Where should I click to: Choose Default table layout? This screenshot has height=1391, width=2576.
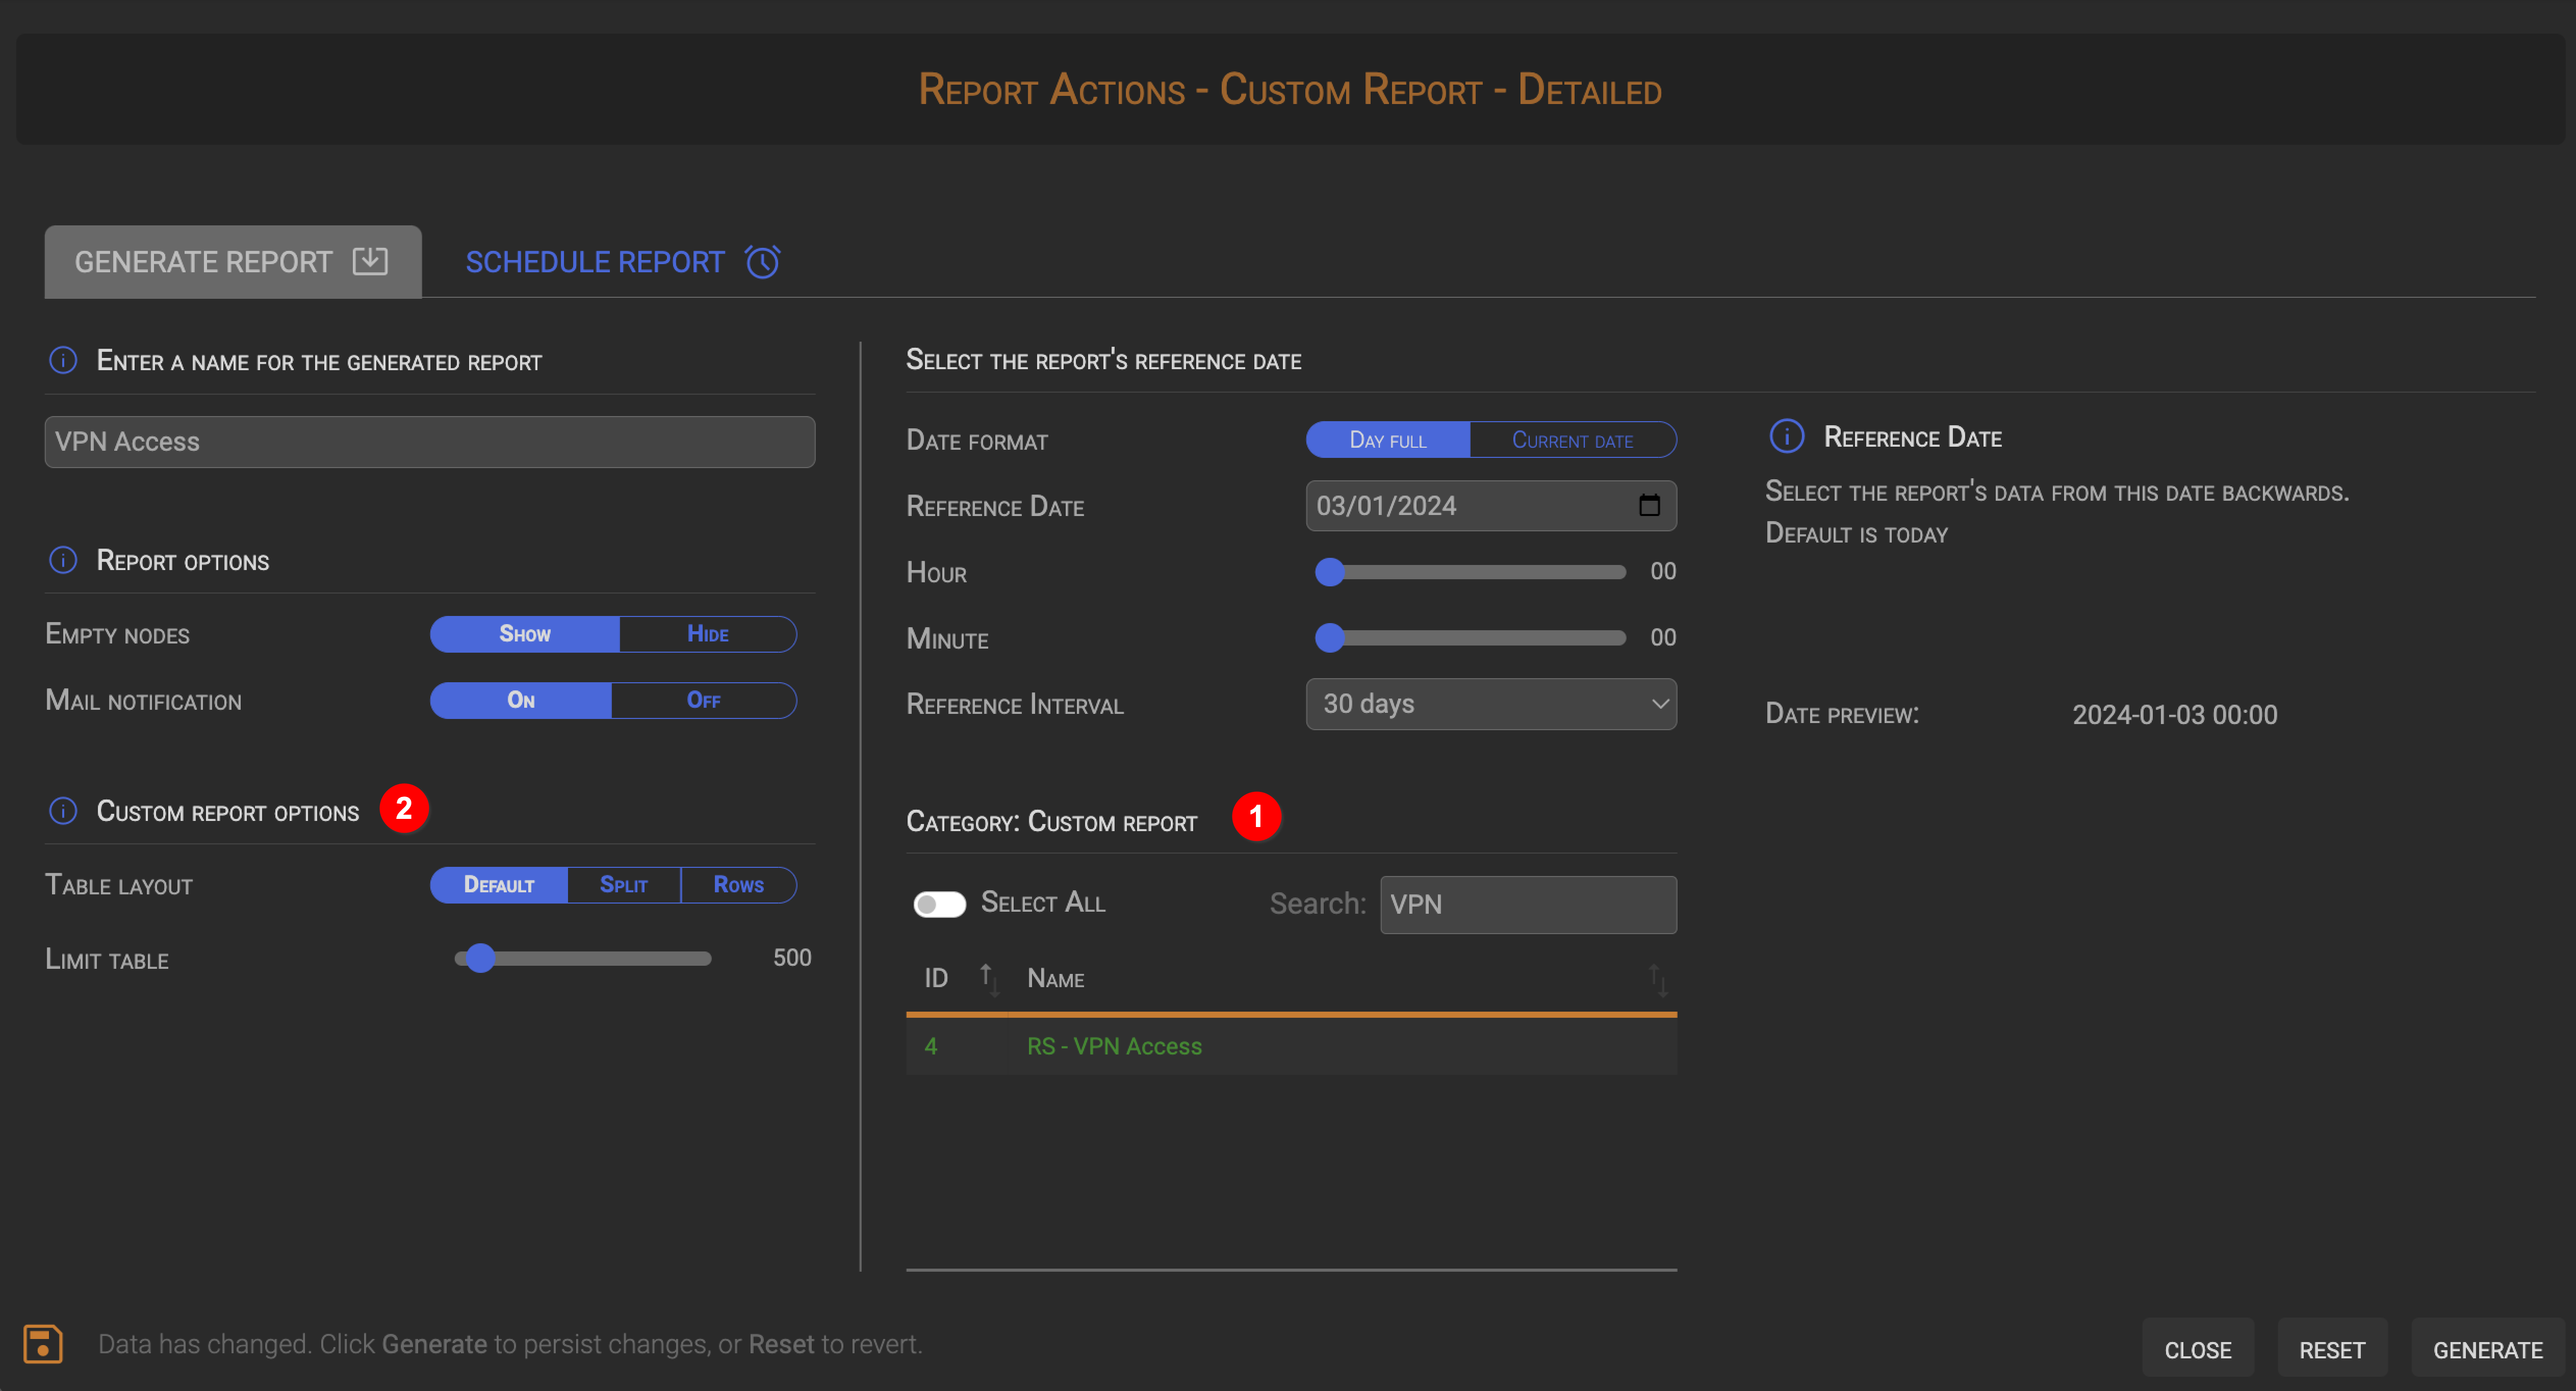[499, 885]
